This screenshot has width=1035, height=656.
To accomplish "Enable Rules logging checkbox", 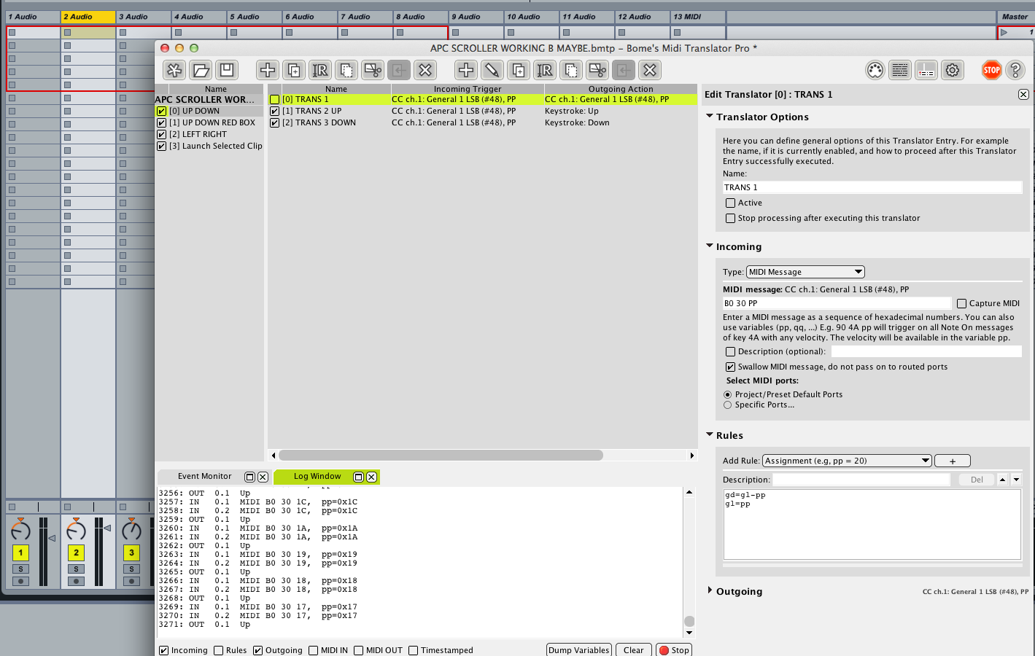I will [218, 650].
